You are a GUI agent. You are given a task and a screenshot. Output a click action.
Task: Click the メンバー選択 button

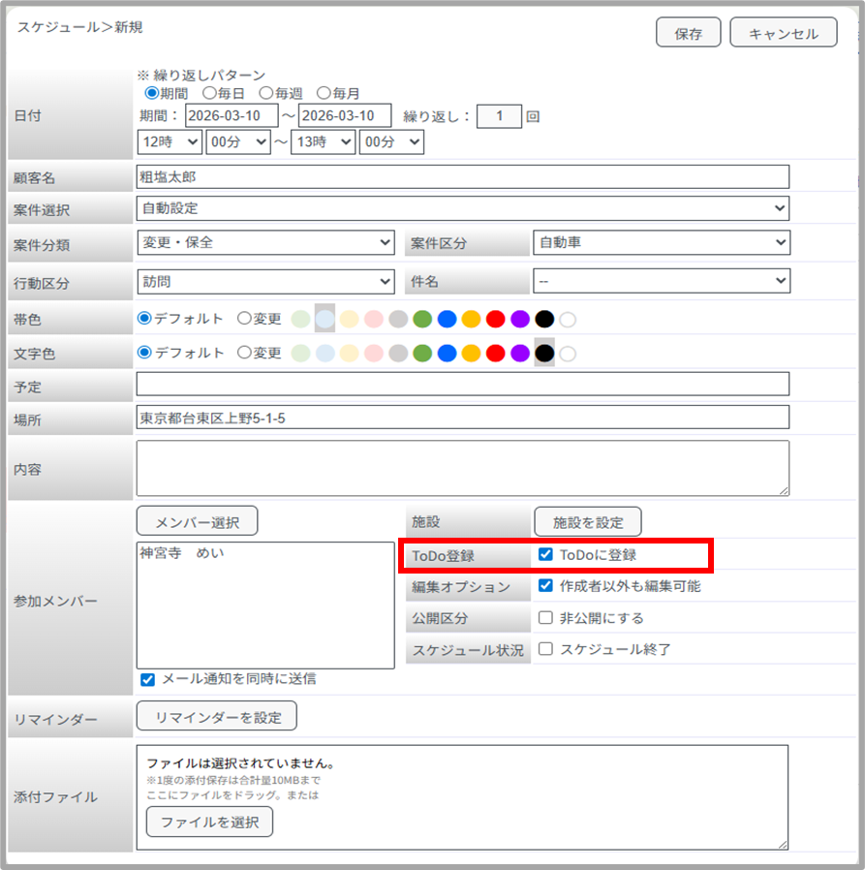(197, 521)
